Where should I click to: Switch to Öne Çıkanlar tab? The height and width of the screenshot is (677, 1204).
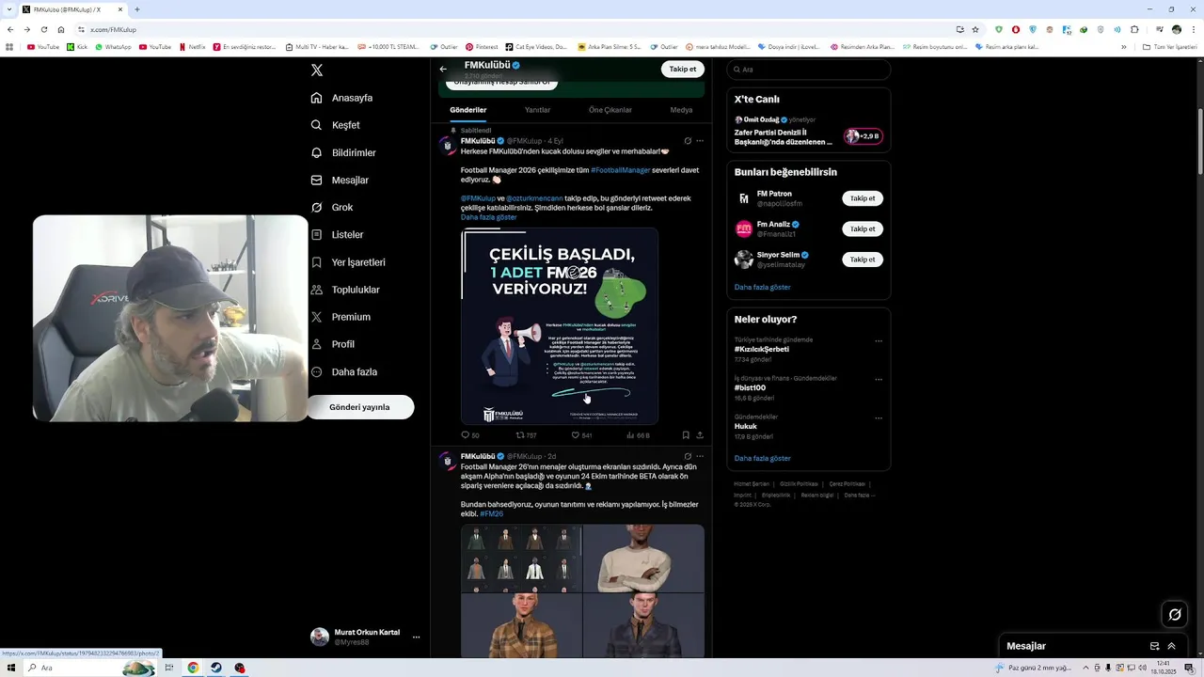610,110
